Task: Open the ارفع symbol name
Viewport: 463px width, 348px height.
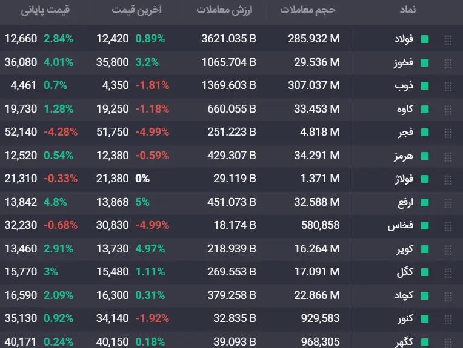Action: pyautogui.click(x=405, y=202)
